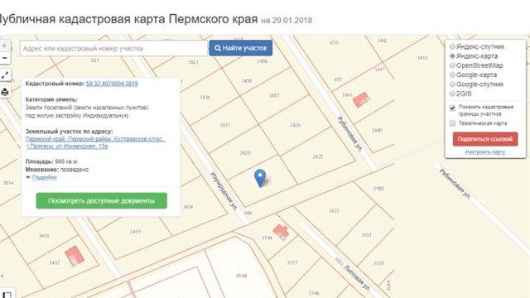Click parcel number 3021 on the map

[x=366, y=235]
